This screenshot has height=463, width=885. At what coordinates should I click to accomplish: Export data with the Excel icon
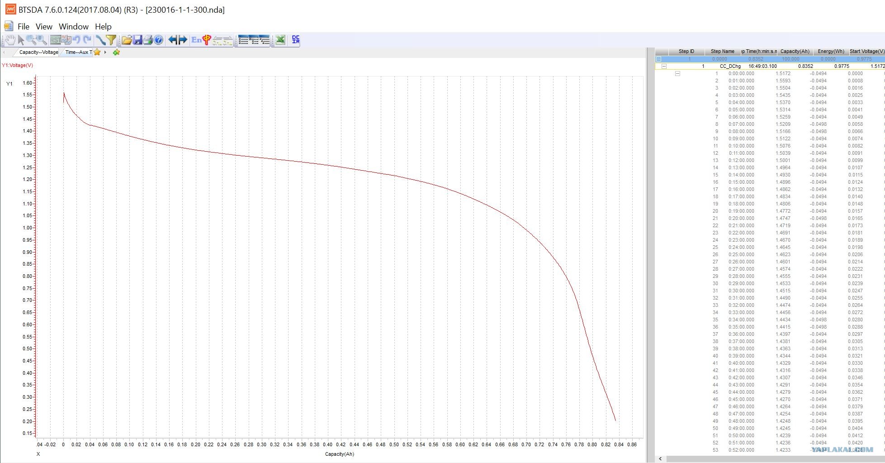[x=280, y=40]
